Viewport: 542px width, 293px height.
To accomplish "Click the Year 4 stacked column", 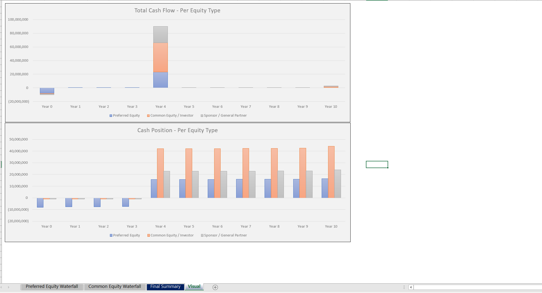I will [160, 56].
